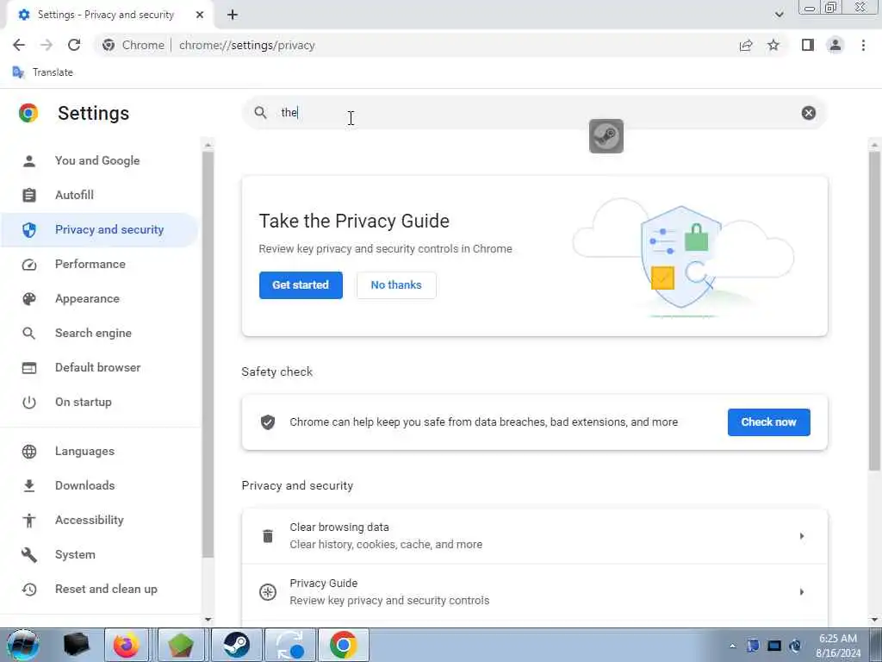The width and height of the screenshot is (882, 662).
Task: Open Firefox from the taskbar
Action: 126,645
